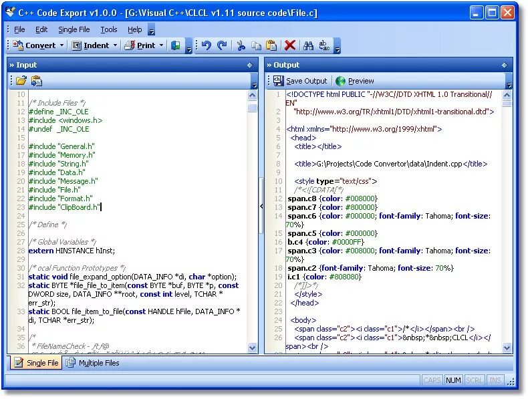Switch to the Single File tab
Viewport: 528px width, 399px height.
[x=36, y=363]
